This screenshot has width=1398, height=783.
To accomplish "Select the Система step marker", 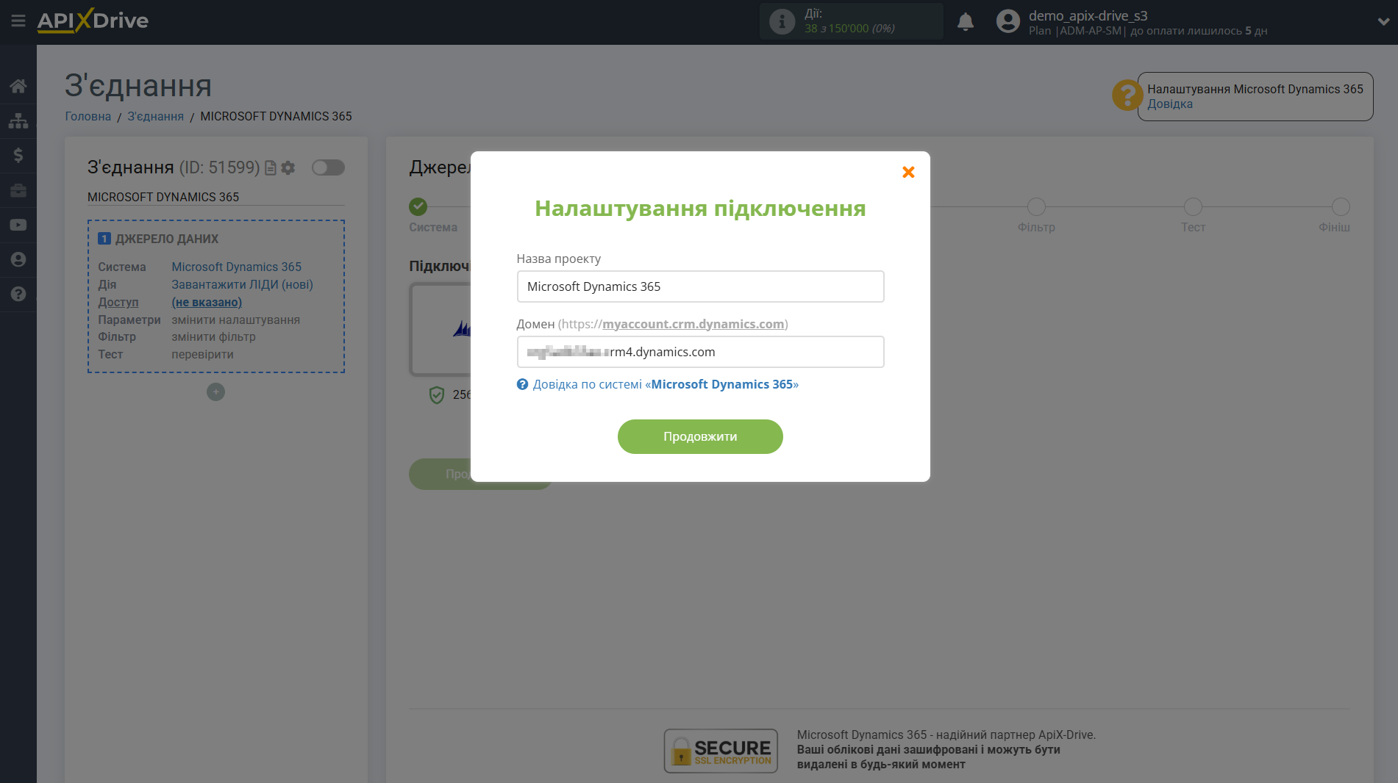I will [418, 206].
